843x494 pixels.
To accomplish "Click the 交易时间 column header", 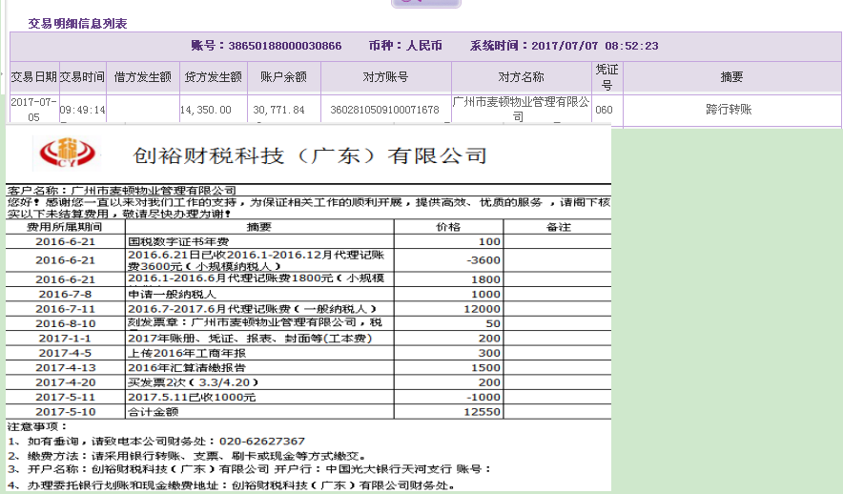I will pos(82,77).
